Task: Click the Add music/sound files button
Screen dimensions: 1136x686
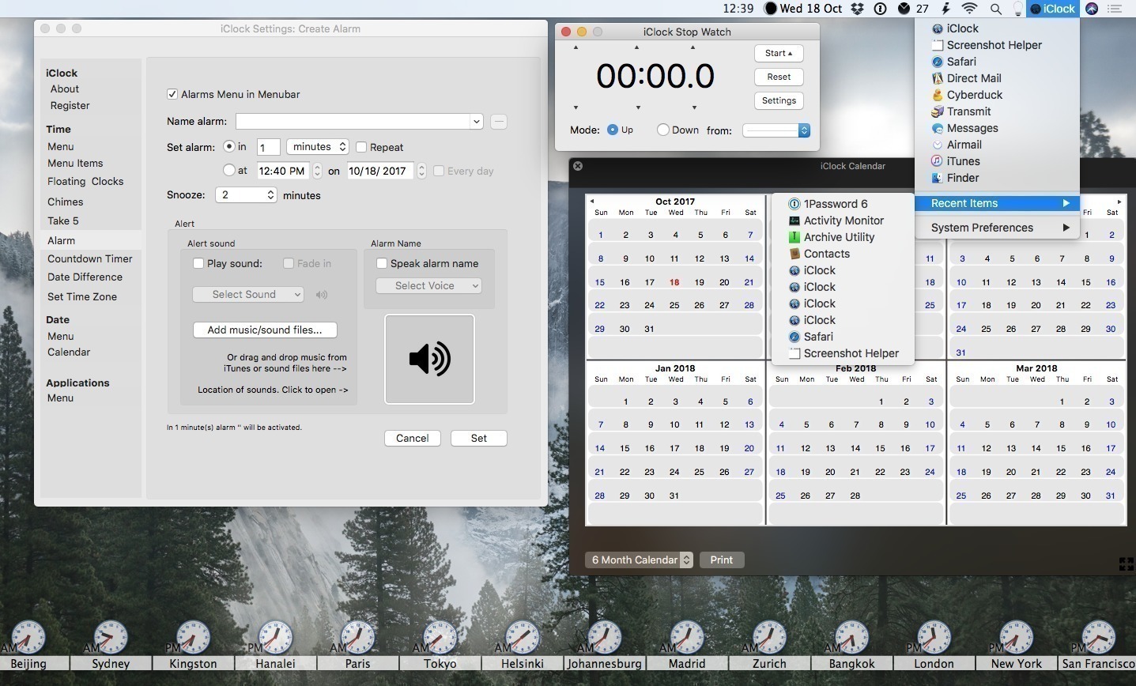Action: [265, 330]
